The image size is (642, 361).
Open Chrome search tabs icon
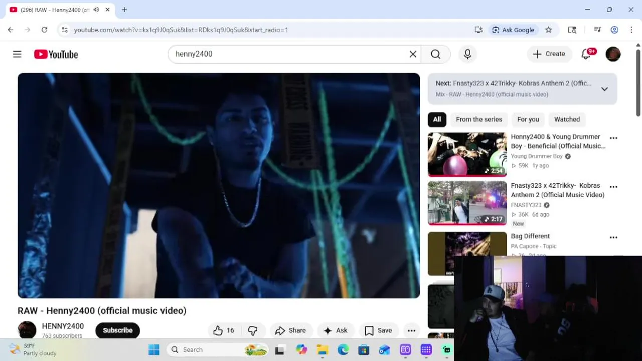tap(572, 30)
